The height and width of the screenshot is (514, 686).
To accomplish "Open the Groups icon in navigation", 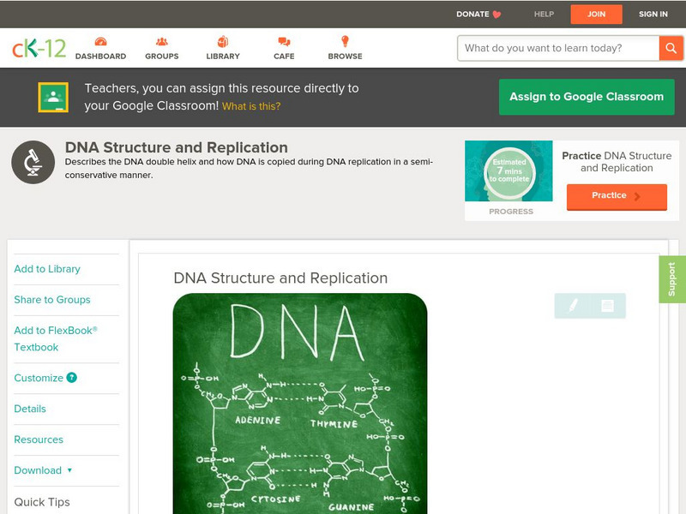I will (161, 43).
